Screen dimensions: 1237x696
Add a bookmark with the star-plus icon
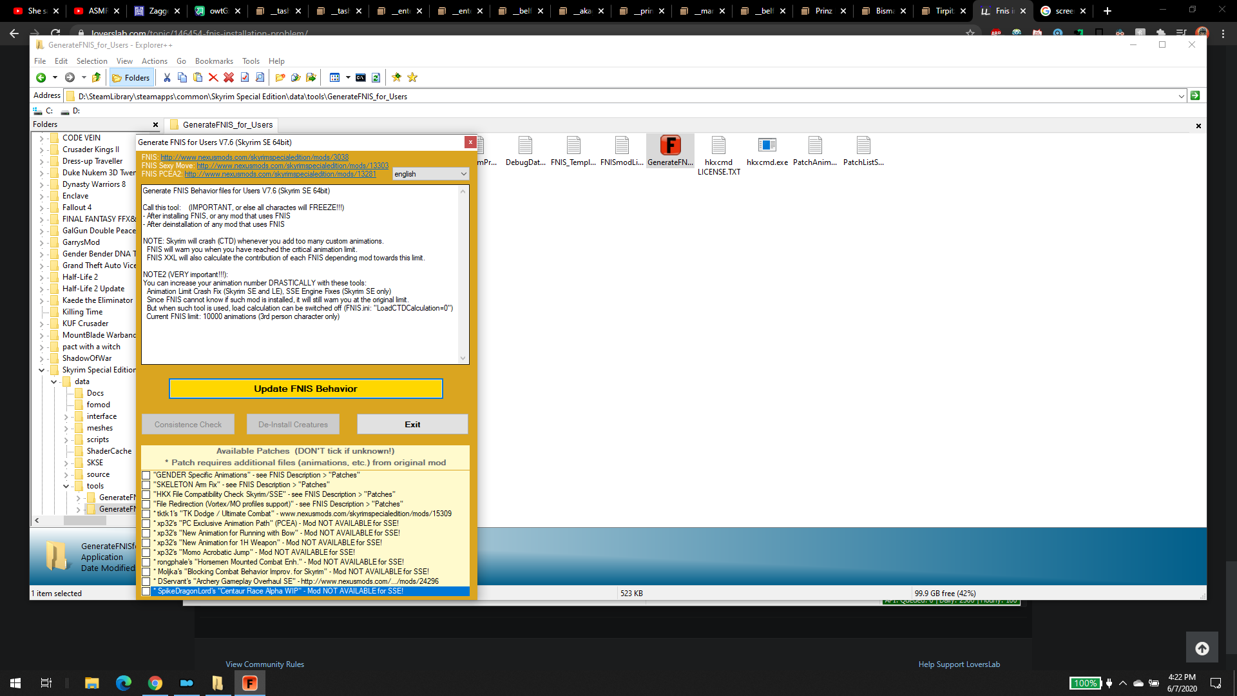coord(397,77)
